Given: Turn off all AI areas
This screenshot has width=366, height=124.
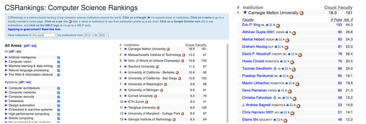Looking at the screenshot, I should [12, 52].
